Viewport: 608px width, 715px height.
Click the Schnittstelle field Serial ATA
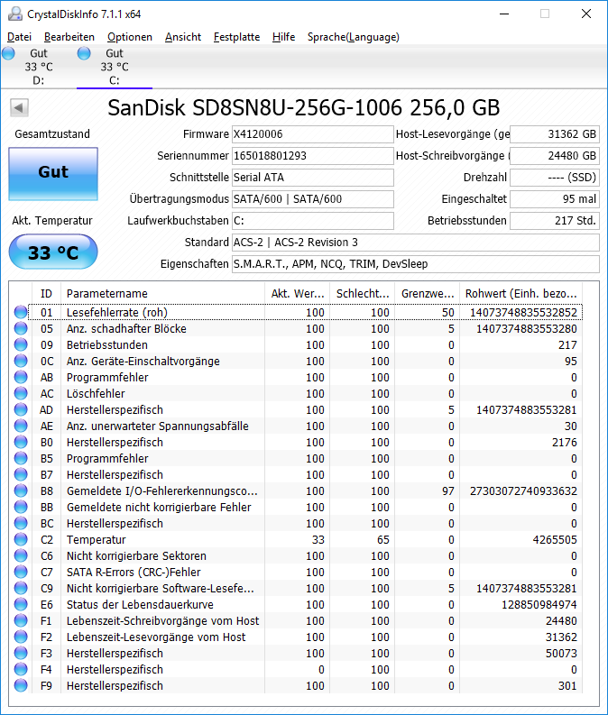tap(313, 178)
